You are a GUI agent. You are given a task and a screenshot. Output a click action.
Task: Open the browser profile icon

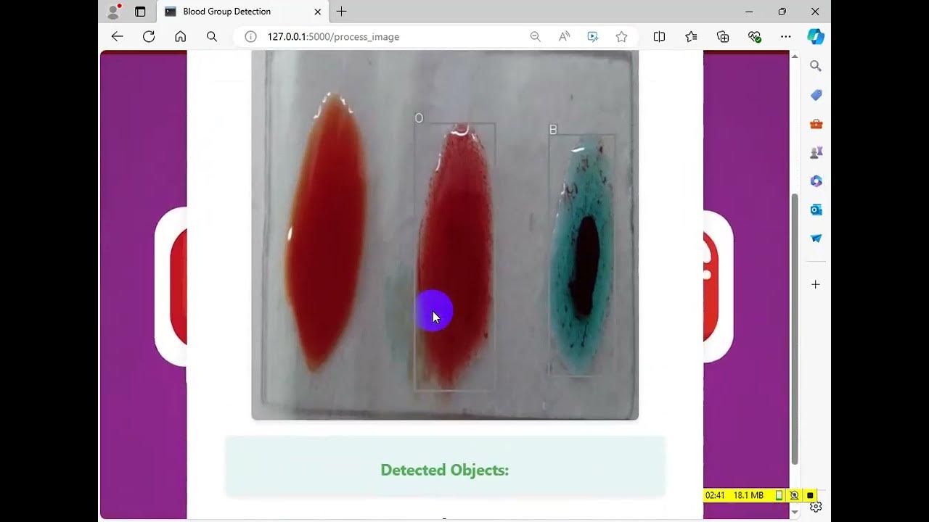(113, 12)
